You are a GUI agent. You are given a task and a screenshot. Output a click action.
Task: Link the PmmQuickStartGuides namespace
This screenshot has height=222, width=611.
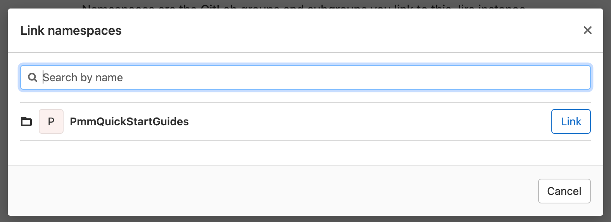coord(571,121)
